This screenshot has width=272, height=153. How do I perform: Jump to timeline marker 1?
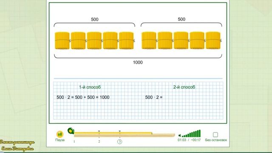point(74,142)
